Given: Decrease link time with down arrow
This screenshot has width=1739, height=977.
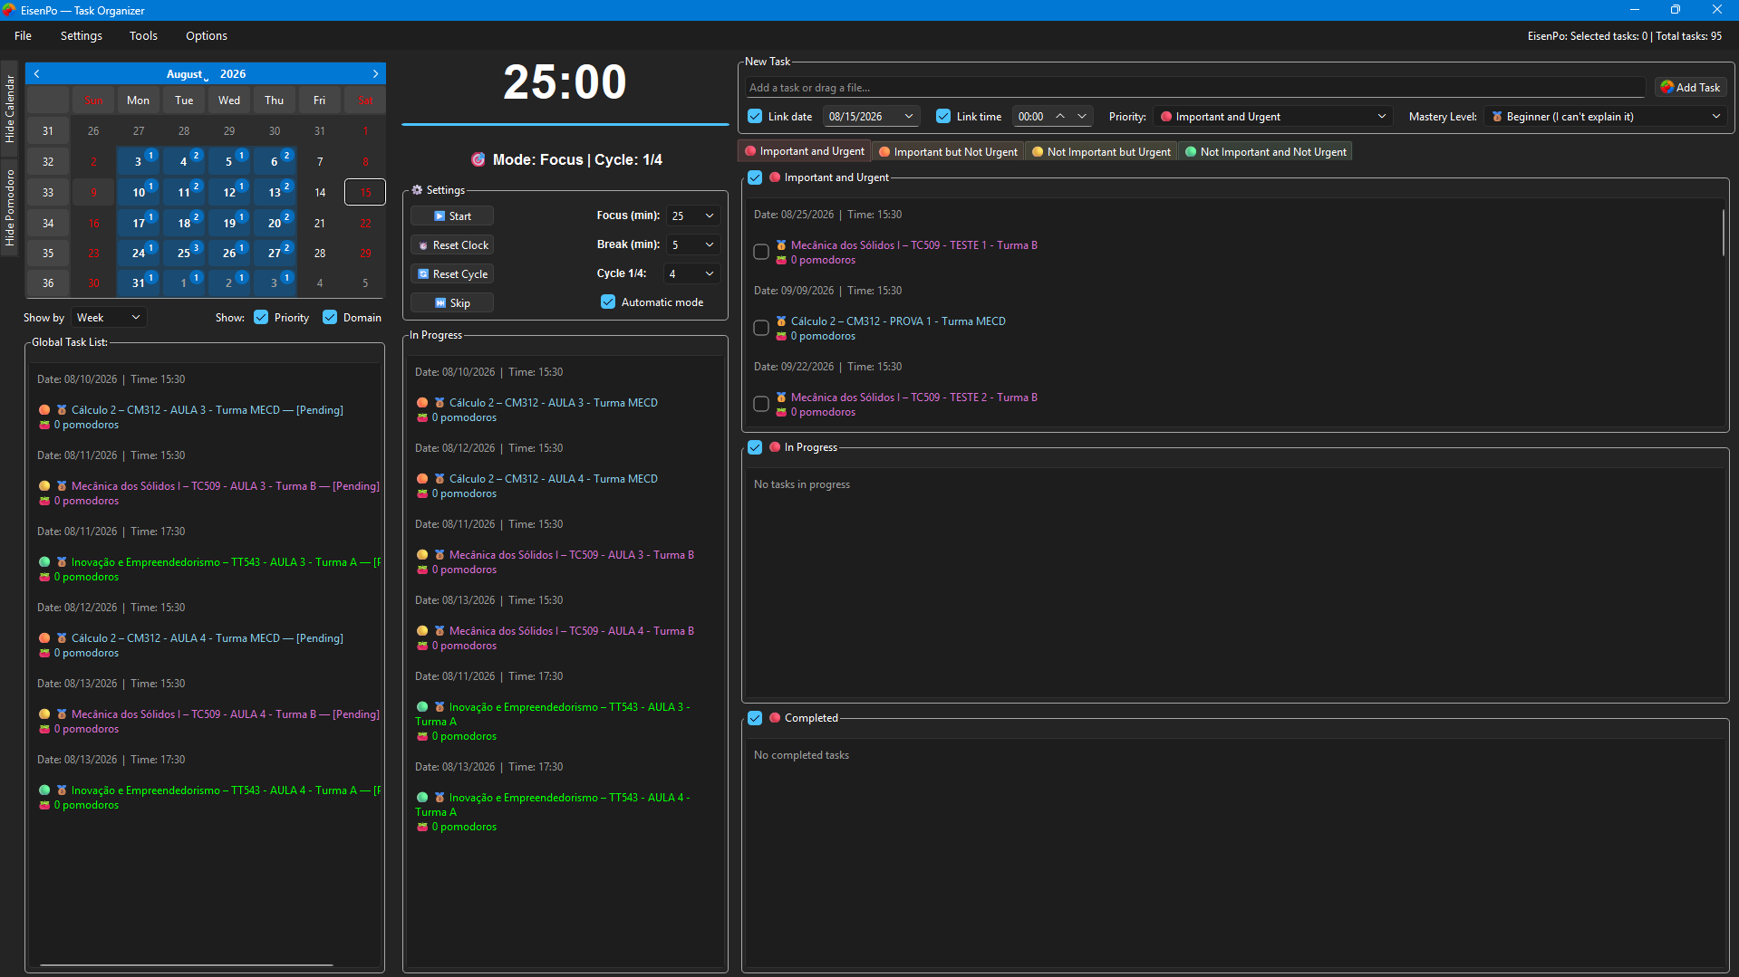Looking at the screenshot, I should click(x=1081, y=116).
